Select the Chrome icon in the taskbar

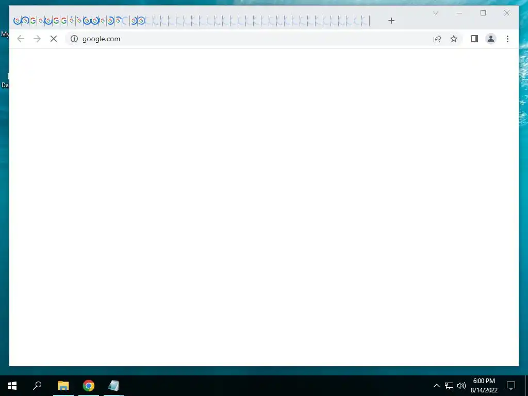[89, 386]
